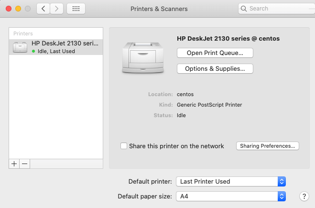Click Options & Supplies button
This screenshot has height=208, width=315.
(215, 68)
